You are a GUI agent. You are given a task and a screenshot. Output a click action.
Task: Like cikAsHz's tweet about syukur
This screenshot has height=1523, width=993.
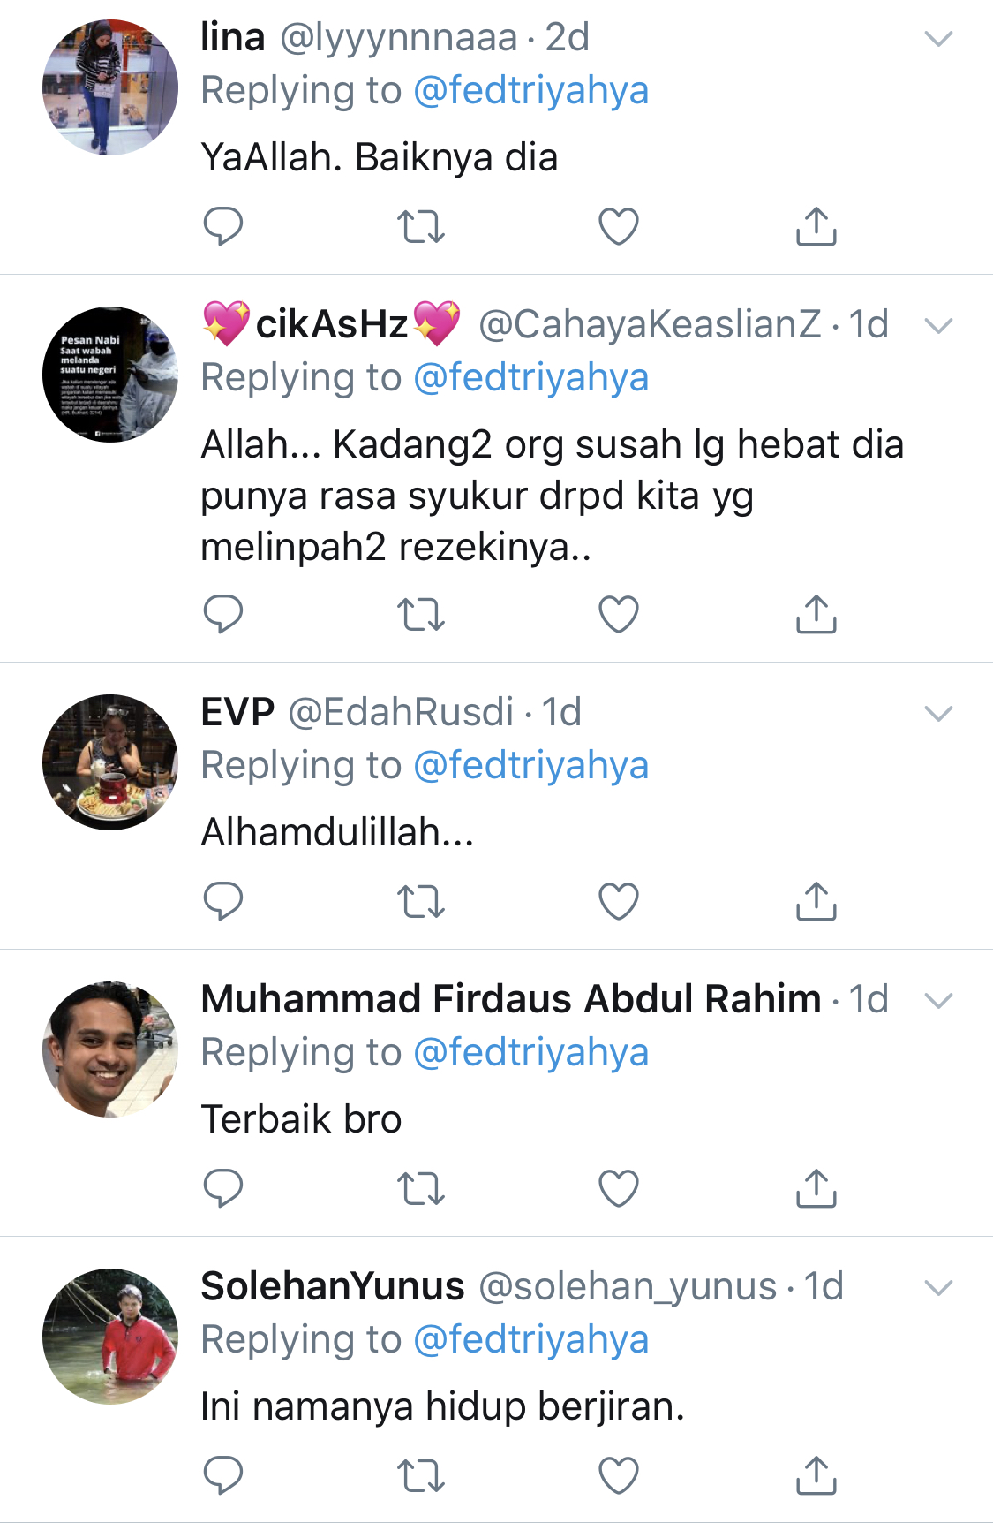[618, 614]
